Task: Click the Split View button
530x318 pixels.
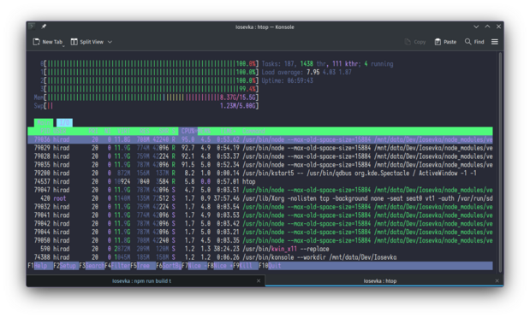Action: pos(86,42)
